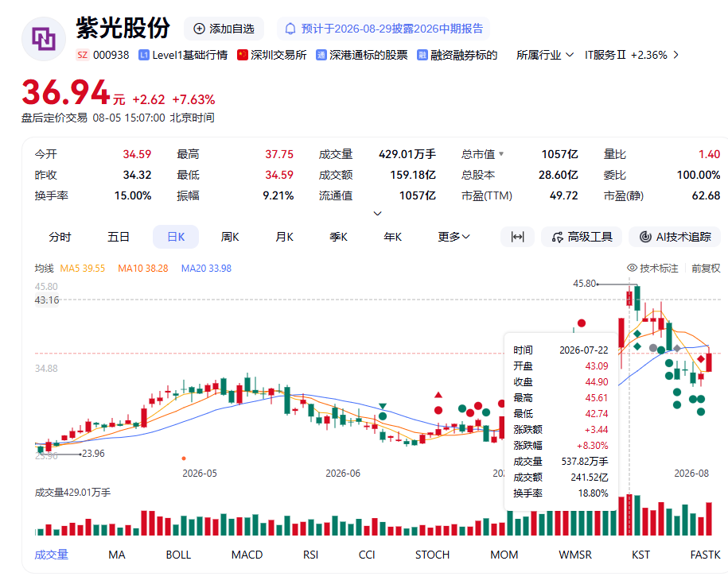Click the 换手率 15.00% value
The height and width of the screenshot is (584, 728).
click(133, 195)
